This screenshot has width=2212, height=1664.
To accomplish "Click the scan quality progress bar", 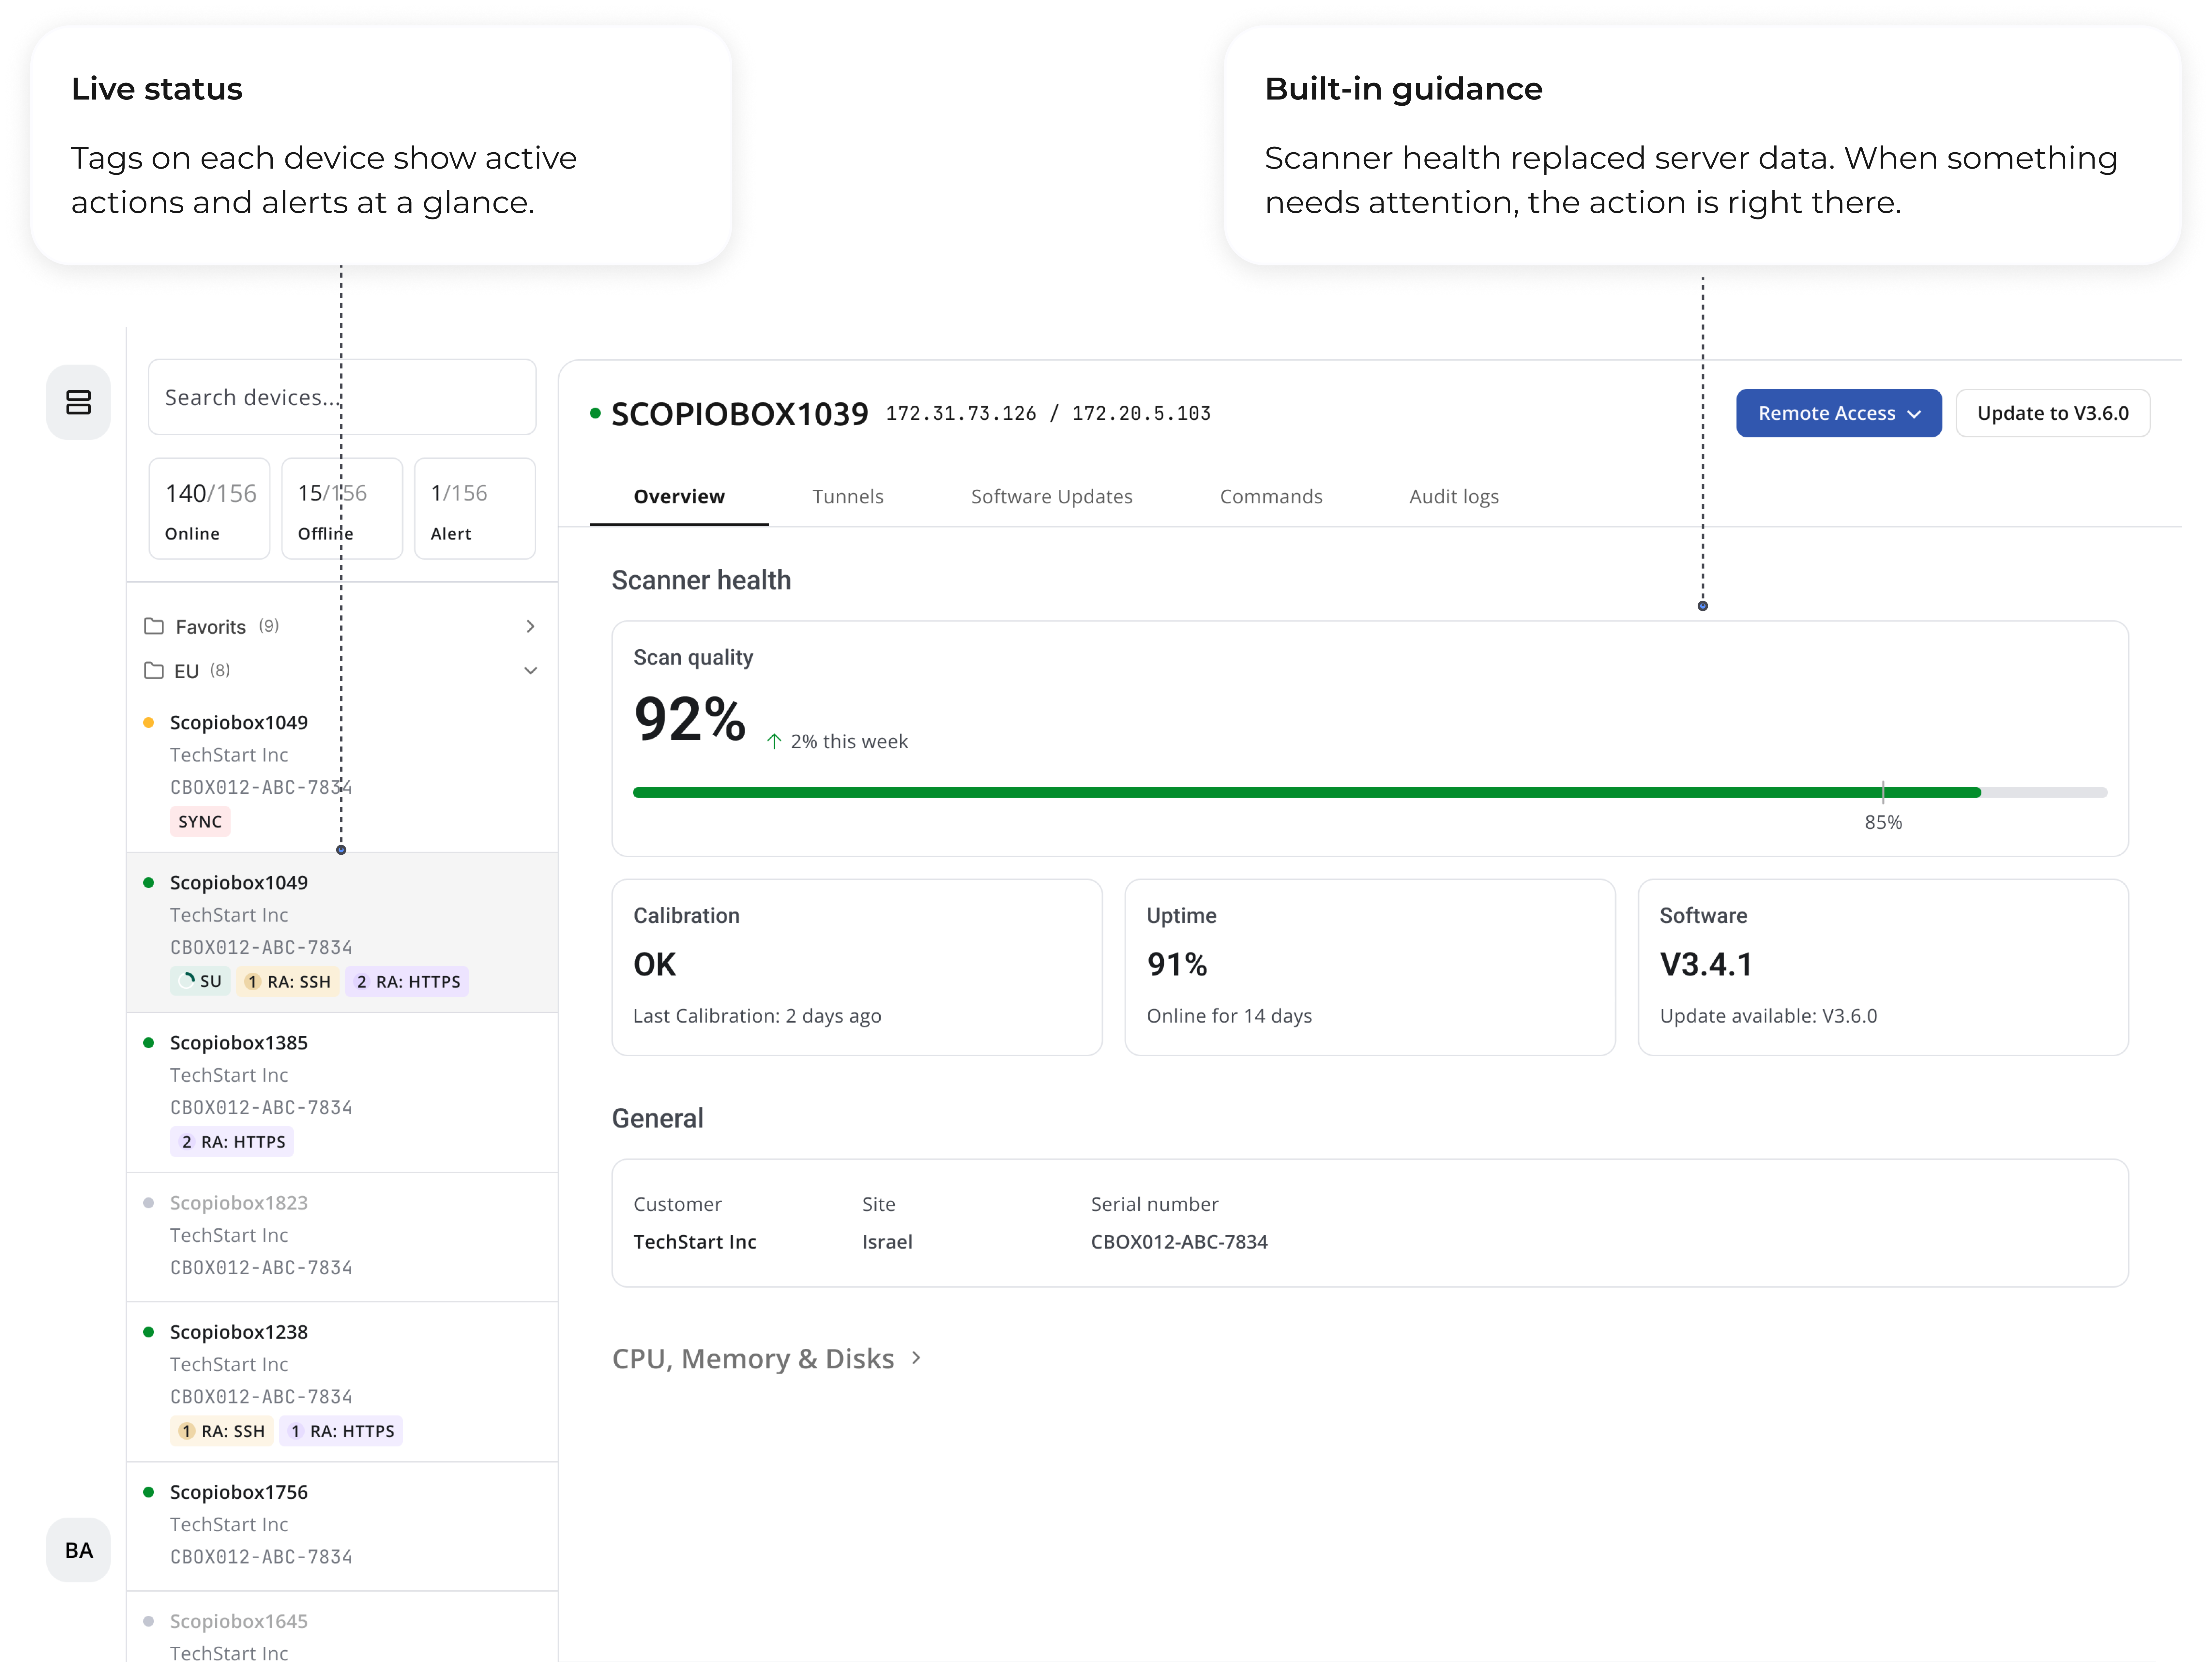I will 1370,792.
